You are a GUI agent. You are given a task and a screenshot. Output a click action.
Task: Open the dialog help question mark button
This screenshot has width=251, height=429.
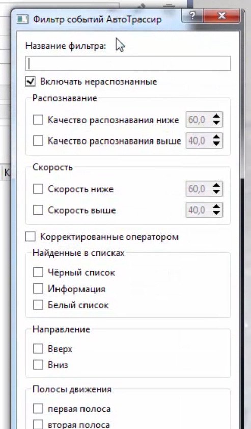(x=192, y=16)
